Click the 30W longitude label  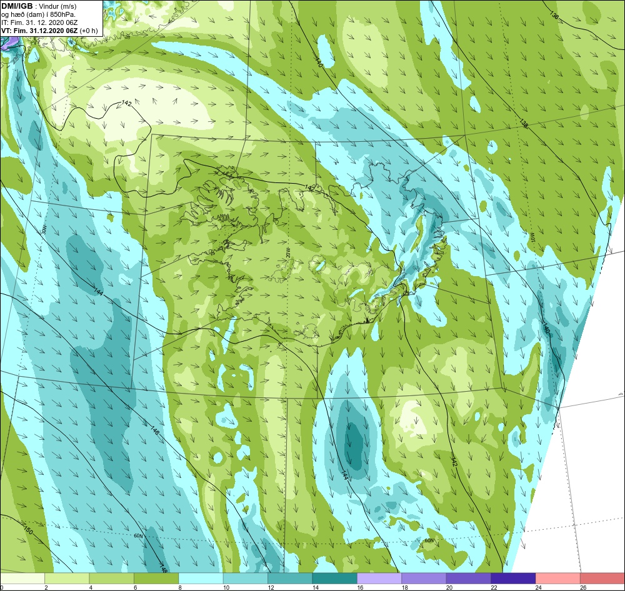point(44,229)
